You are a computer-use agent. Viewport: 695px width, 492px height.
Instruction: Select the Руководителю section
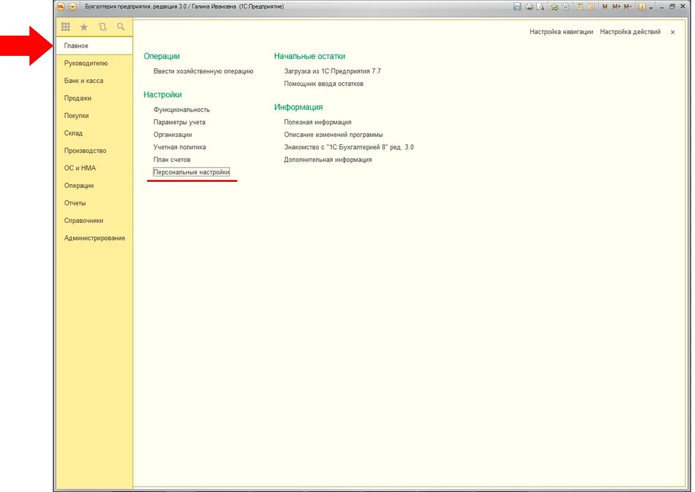coord(94,63)
